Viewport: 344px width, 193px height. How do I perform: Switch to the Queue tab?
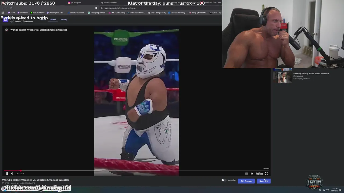click(53, 19)
